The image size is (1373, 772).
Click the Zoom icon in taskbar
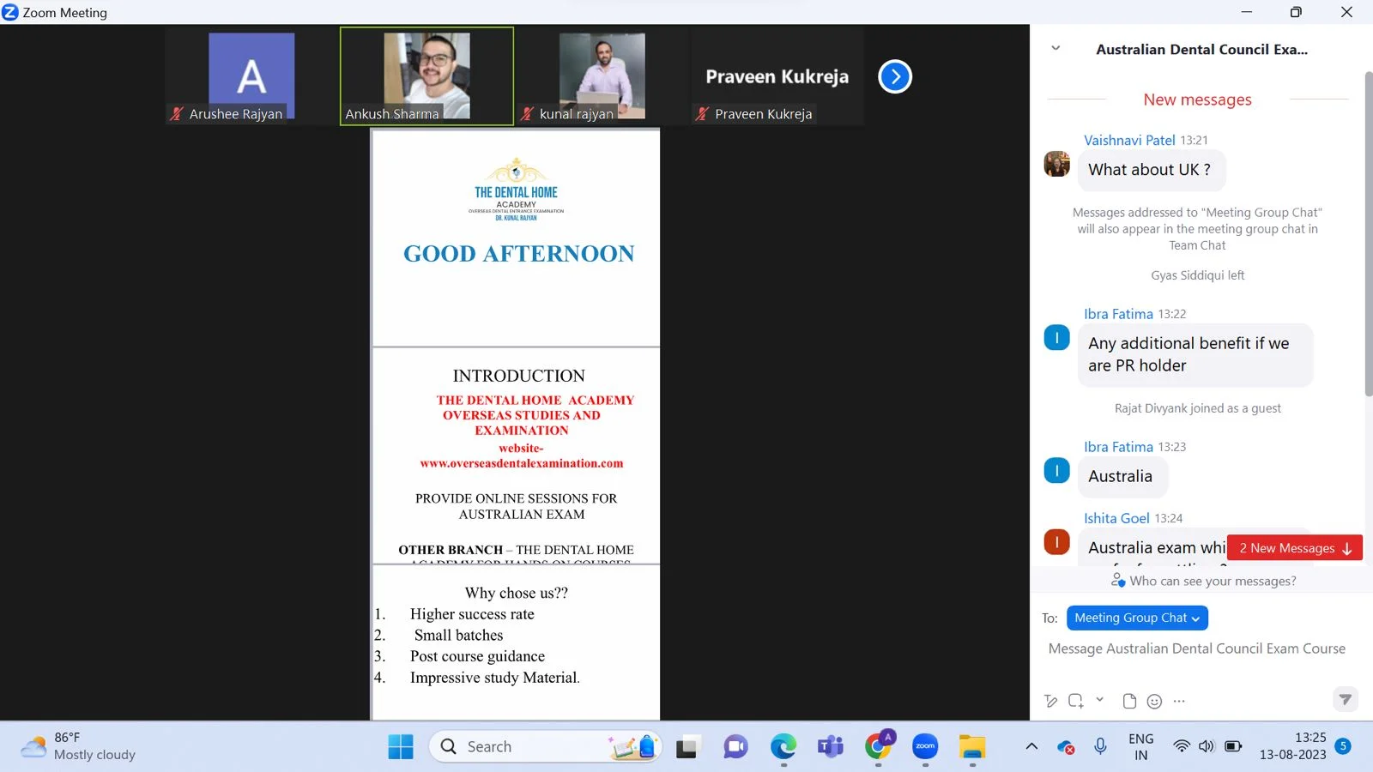(x=925, y=747)
